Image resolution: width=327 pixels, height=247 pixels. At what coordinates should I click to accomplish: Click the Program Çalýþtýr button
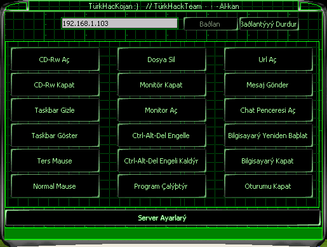(162, 186)
